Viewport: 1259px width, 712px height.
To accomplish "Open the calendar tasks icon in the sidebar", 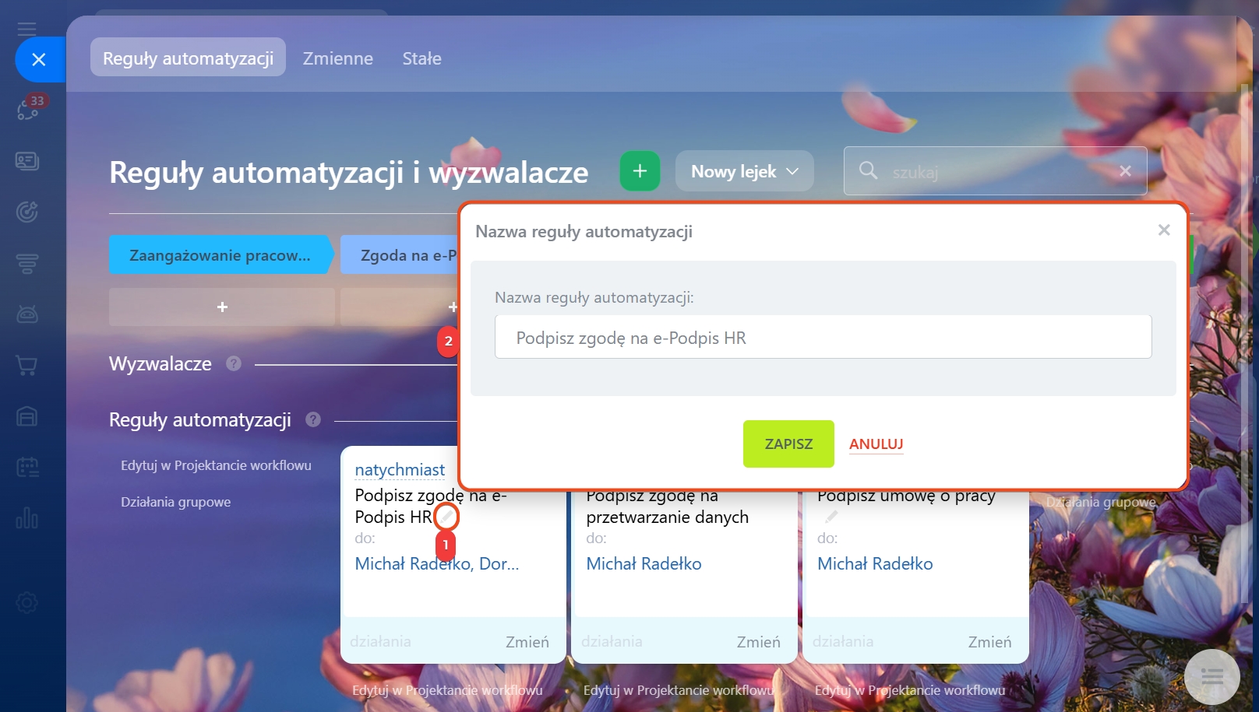I will coord(27,467).
